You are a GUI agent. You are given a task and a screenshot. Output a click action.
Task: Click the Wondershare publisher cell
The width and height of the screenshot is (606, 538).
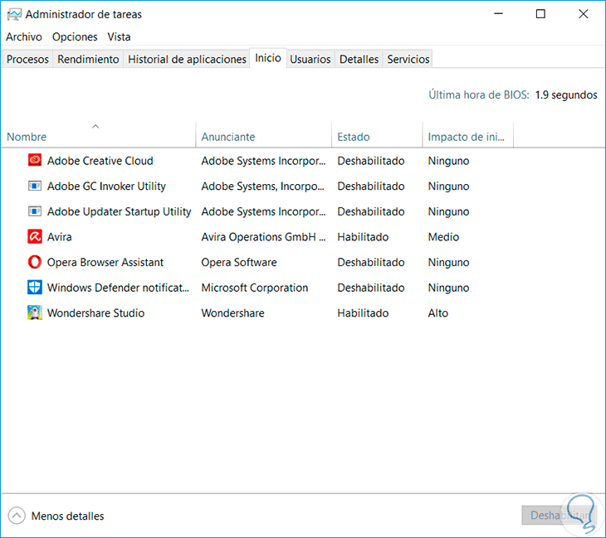click(232, 313)
